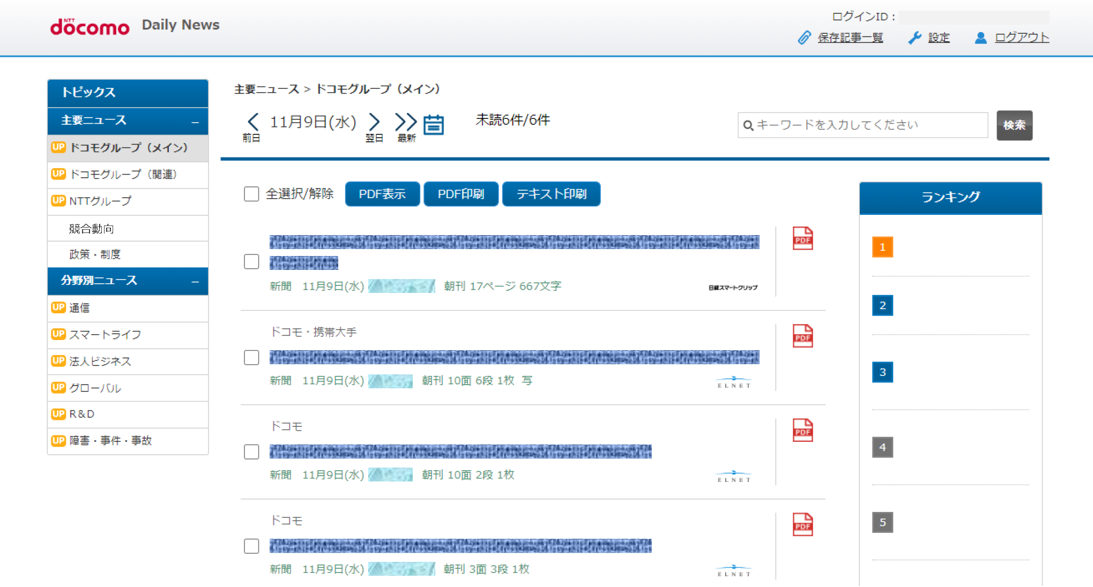Viewport: 1093px width, 587px height.
Task: Click the paperclip saved articles icon
Action: [x=804, y=37]
